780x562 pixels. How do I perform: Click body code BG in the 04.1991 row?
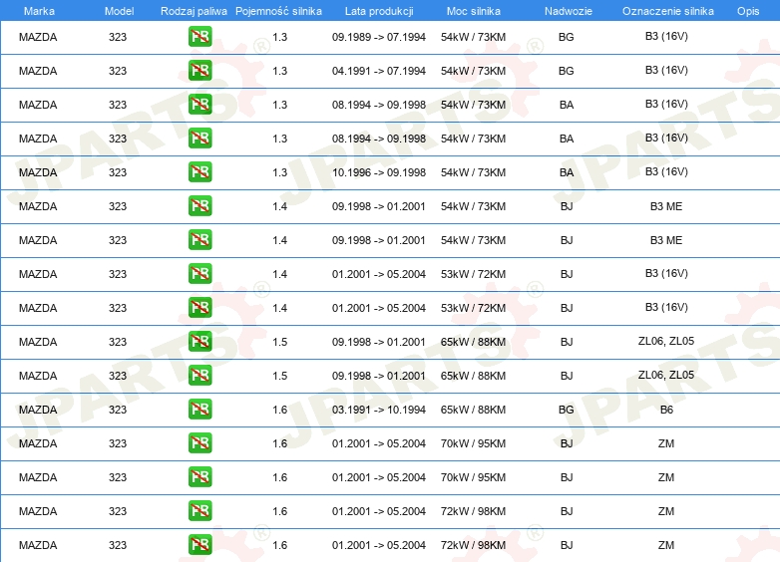tap(567, 71)
